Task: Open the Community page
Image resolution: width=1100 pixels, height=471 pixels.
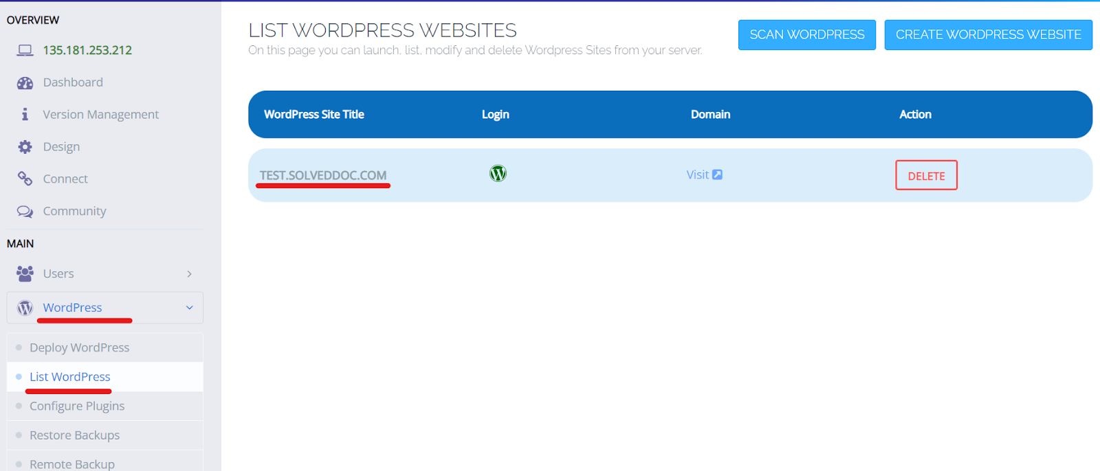Action: tap(74, 211)
